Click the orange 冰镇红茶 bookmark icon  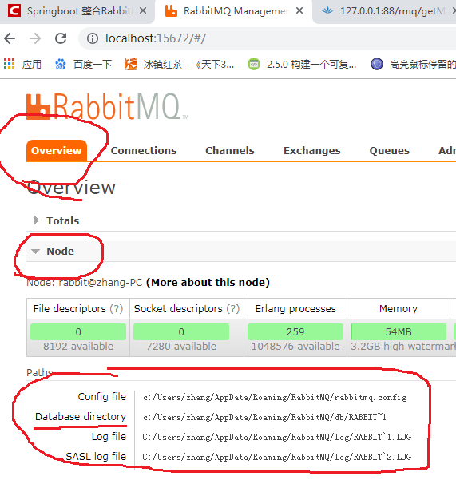click(x=131, y=64)
